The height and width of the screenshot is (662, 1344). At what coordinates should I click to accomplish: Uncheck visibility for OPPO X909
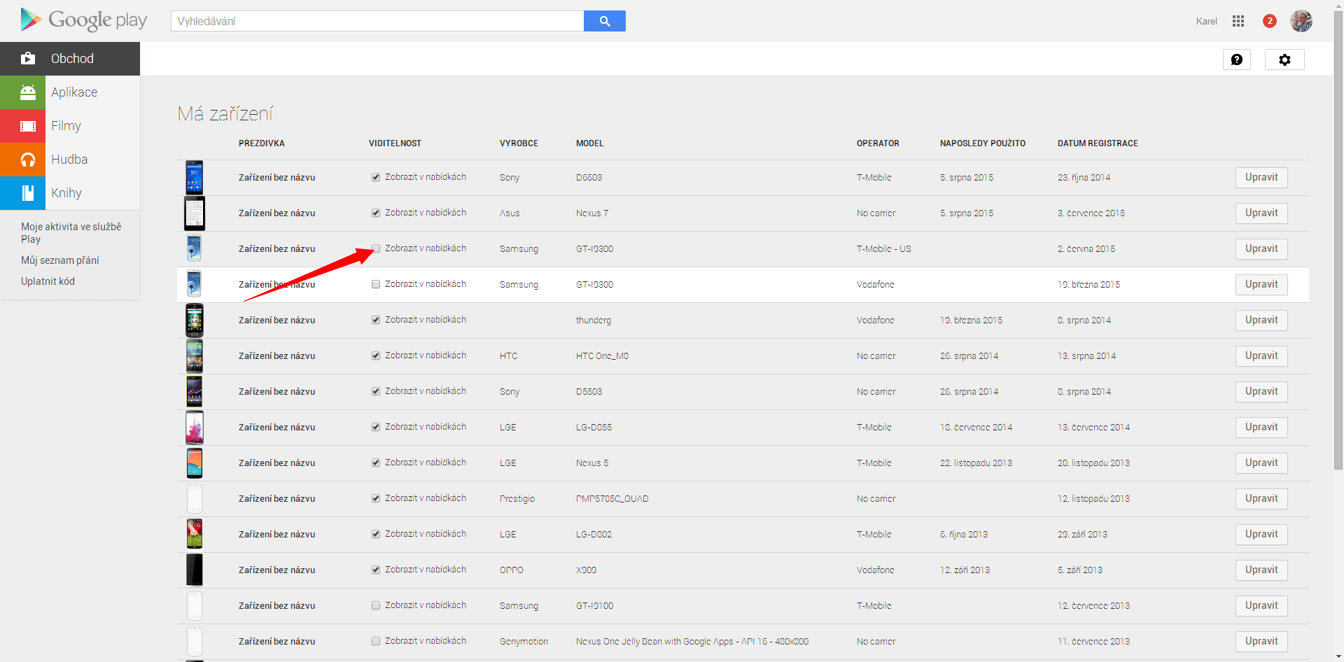pos(376,570)
